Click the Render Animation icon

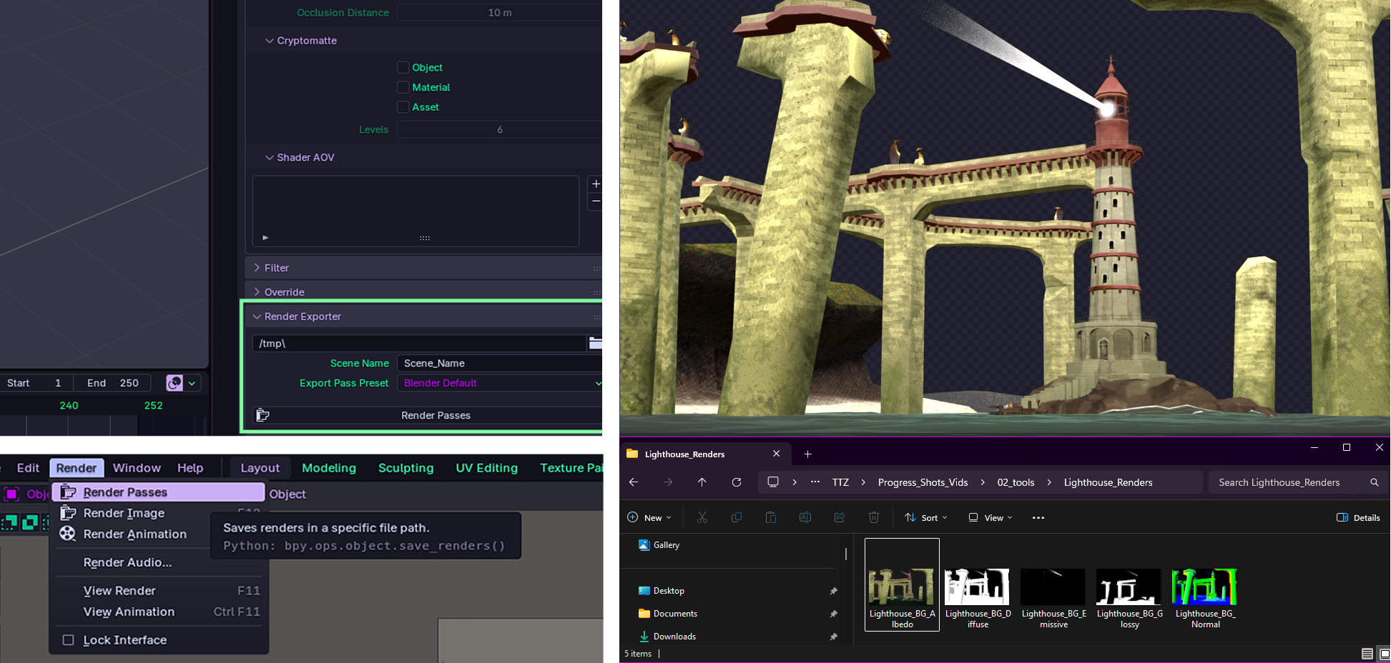[x=67, y=534]
